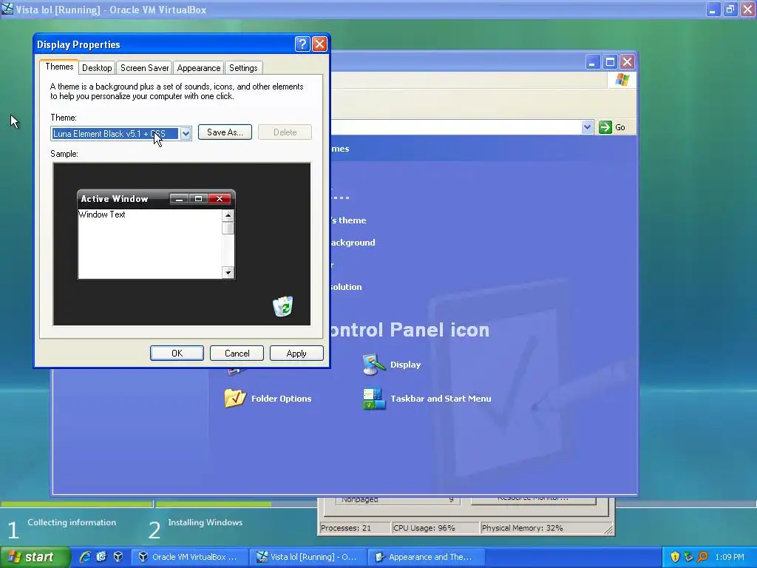Image resolution: width=757 pixels, height=568 pixels.
Task: Click minimize icon in the Active Window sample
Action: click(x=179, y=198)
